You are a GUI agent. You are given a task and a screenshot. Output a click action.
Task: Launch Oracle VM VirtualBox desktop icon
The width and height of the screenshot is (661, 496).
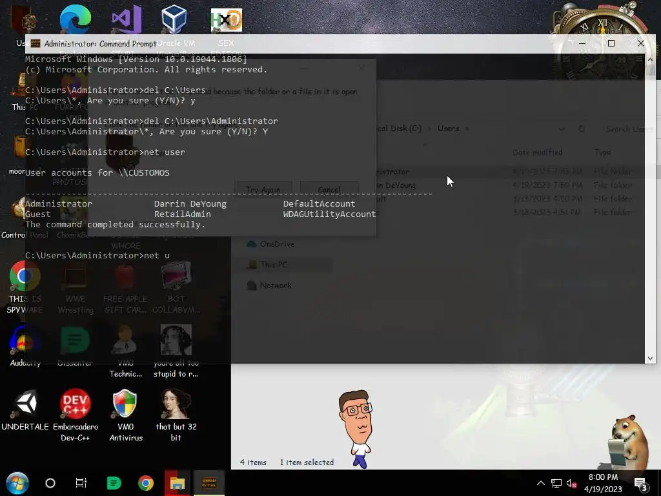click(x=174, y=19)
